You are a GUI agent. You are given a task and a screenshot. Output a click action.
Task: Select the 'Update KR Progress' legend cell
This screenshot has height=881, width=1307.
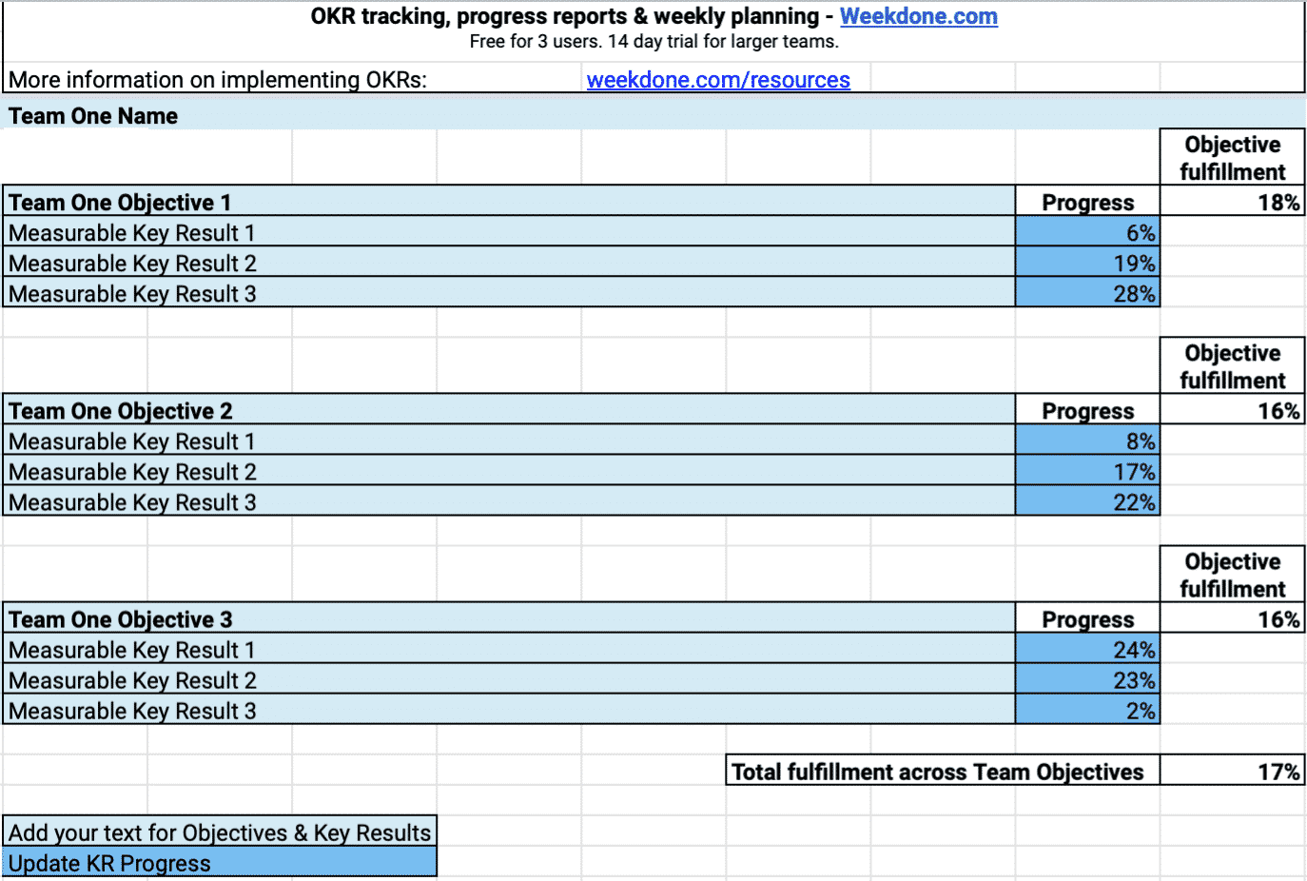click(x=220, y=862)
